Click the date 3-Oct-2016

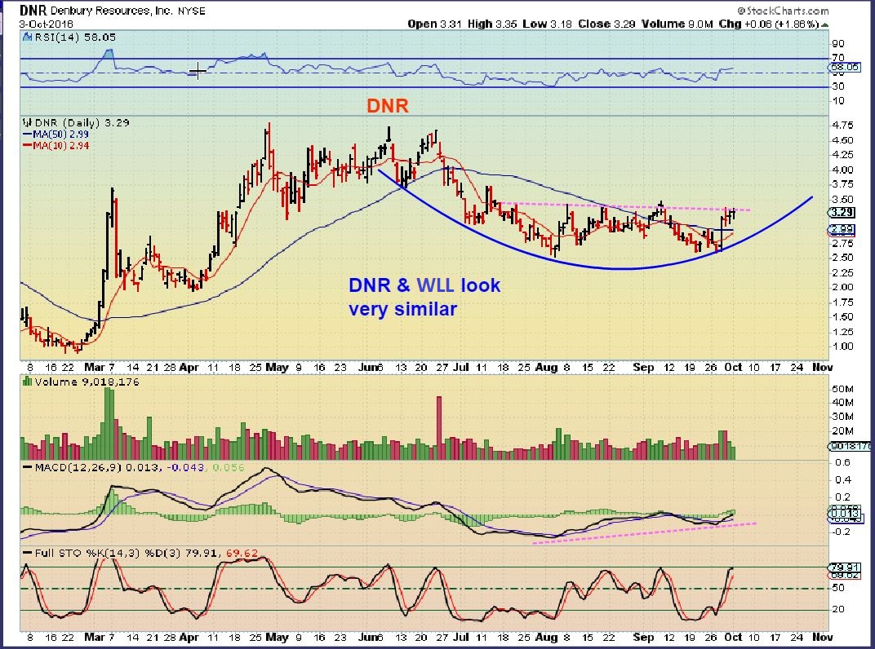[46, 24]
